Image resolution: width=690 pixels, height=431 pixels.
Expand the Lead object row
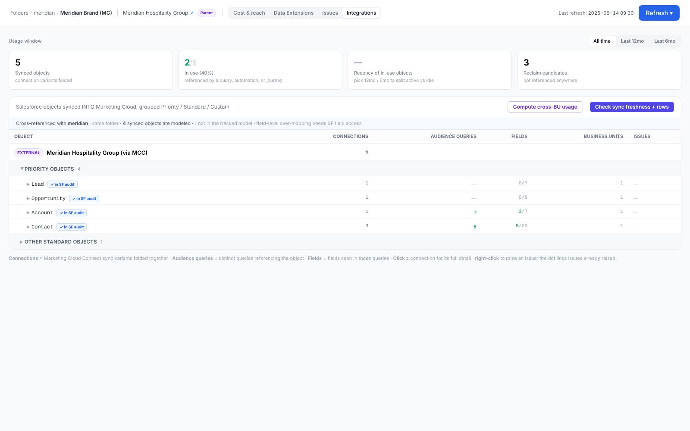28,184
